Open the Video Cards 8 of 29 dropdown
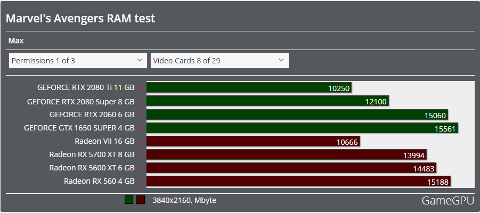The width and height of the screenshot is (480, 213). point(219,61)
